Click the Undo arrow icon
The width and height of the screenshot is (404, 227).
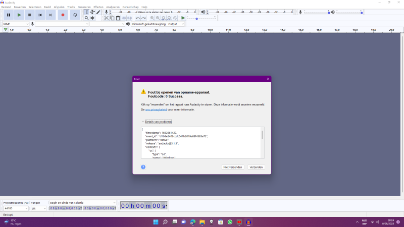138,18
